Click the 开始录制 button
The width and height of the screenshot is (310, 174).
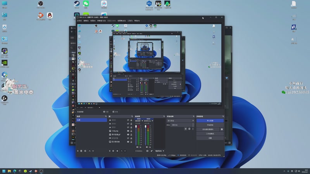pos(210,125)
